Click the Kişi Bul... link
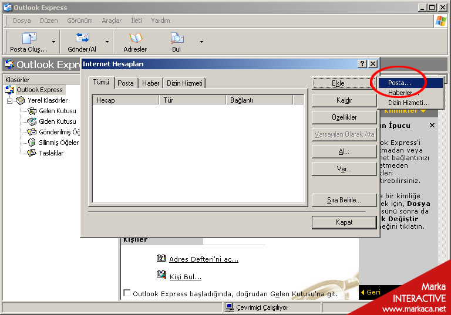451x315 pixels. pyautogui.click(x=186, y=277)
